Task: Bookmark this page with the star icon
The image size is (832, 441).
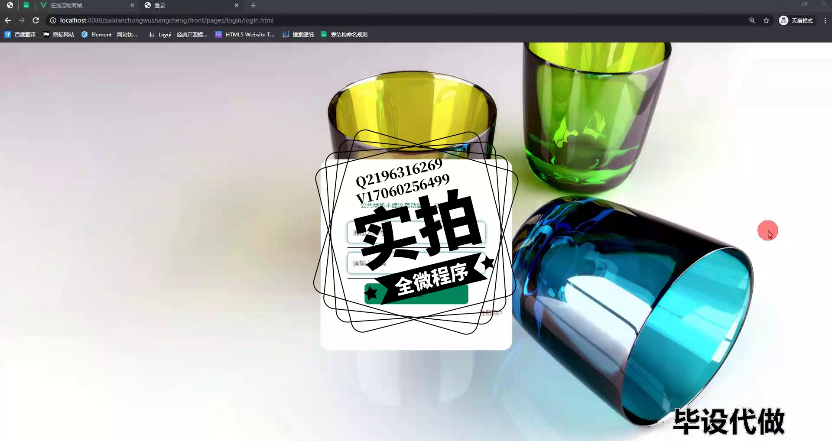Action: tap(766, 20)
